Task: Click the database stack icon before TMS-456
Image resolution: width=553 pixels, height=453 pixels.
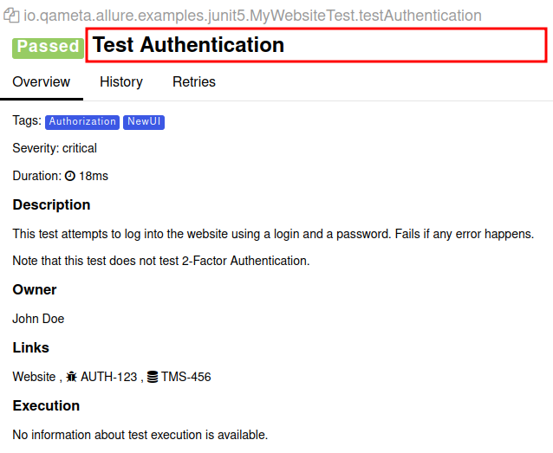Action: click(153, 377)
